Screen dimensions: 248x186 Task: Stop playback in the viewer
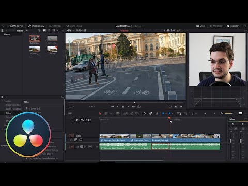(123, 107)
